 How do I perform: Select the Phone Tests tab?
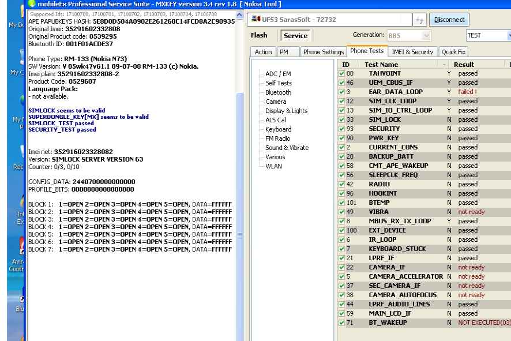click(367, 51)
